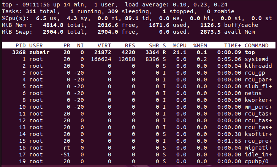Click the 21.1 CPU percentage value
Image resolution: width=277 pixels, height=167 pixels.
(179, 52)
